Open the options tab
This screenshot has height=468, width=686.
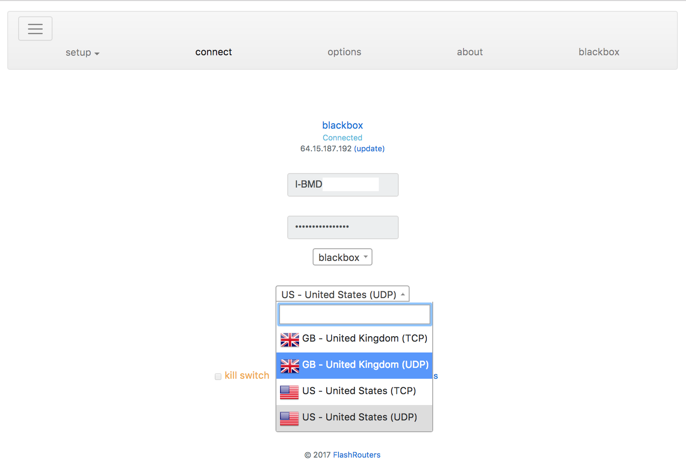tap(344, 52)
